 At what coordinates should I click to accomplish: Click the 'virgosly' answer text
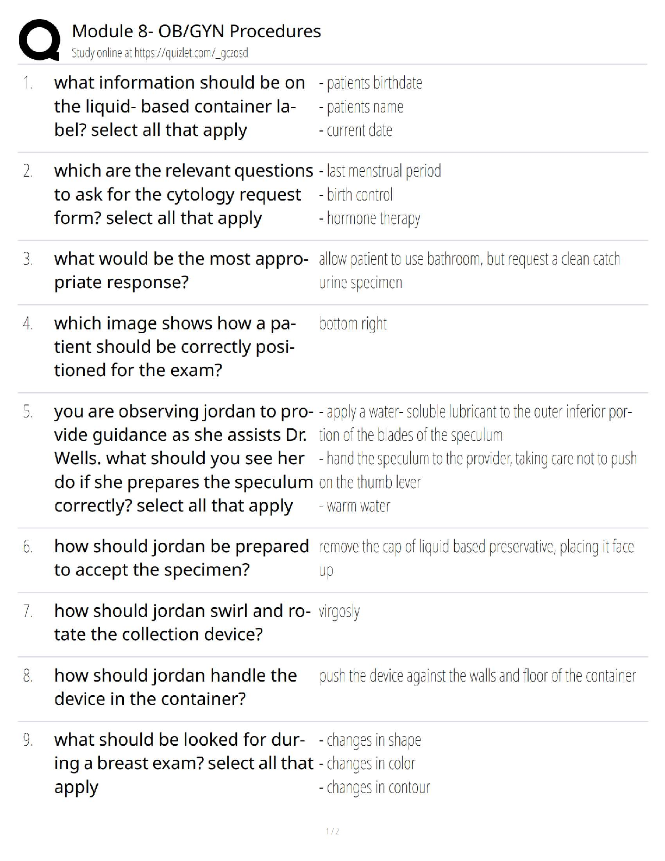(x=340, y=612)
